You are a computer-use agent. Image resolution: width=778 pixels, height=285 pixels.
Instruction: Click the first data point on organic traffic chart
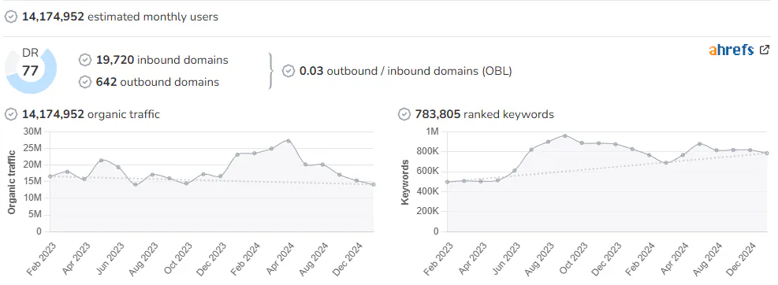50,176
